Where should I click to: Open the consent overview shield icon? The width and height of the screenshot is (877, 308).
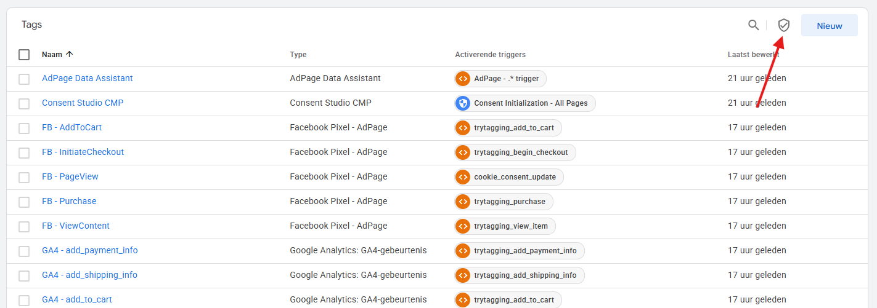point(783,25)
